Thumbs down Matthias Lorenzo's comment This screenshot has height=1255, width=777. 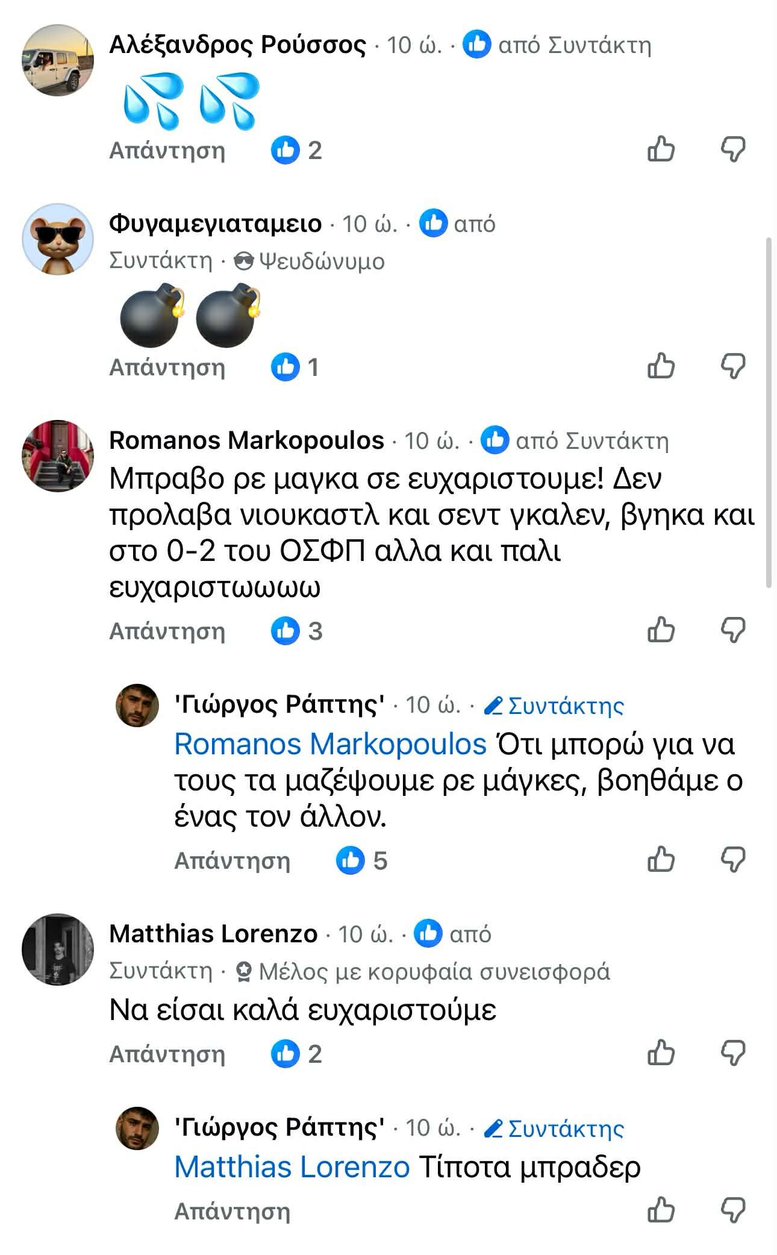click(733, 1053)
